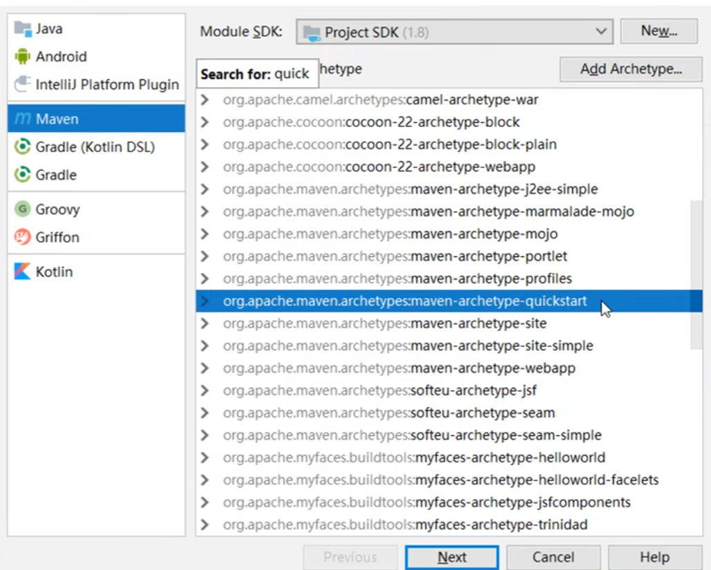Screen dimensions: 711x570
Task: Click New... button next to Module SDK
Action: coord(659,31)
